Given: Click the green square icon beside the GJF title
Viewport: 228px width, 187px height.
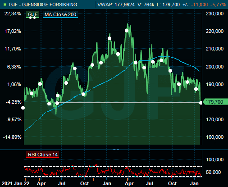Looking at the screenshot, I should pyautogui.click(x=5, y=5).
